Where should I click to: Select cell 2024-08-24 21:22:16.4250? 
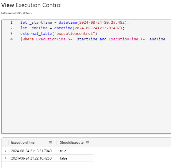(31, 158)
